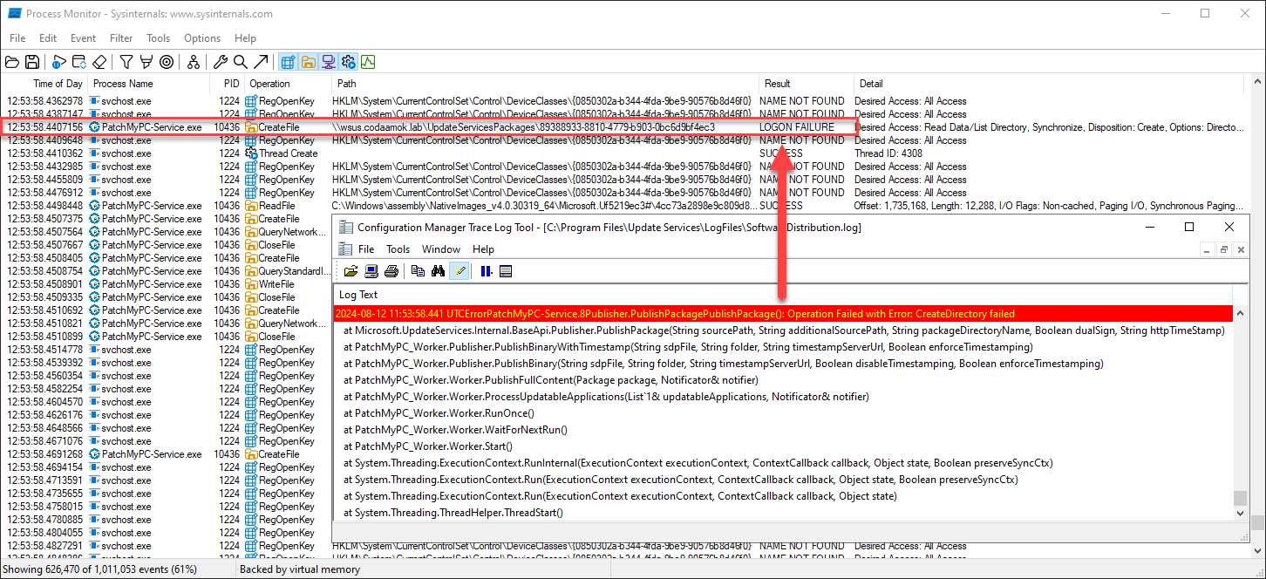Sort by Operation column header
This screenshot has width=1266, height=579.
pos(287,84)
